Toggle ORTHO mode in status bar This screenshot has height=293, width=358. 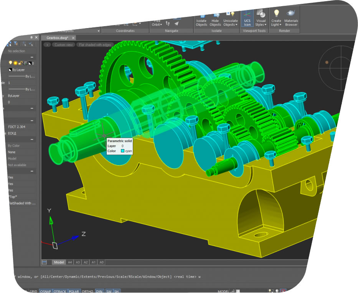coord(87,291)
